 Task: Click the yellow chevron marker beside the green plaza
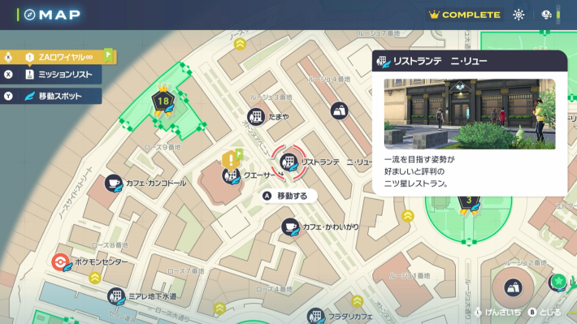pos(408,216)
